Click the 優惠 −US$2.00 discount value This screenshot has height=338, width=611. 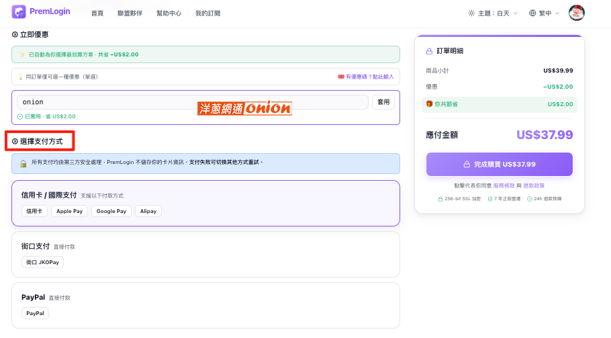pos(558,87)
